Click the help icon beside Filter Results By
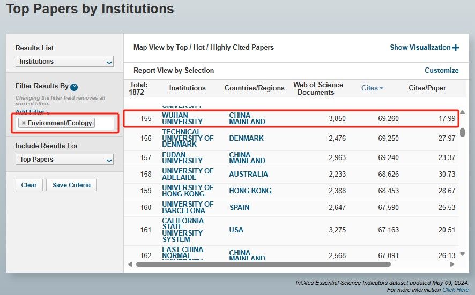Viewport: 475px width, 295px height. [x=74, y=87]
